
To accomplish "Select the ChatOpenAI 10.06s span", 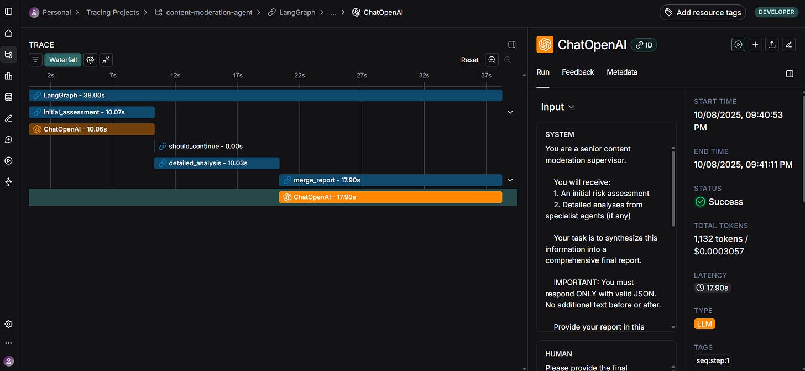I will (92, 129).
